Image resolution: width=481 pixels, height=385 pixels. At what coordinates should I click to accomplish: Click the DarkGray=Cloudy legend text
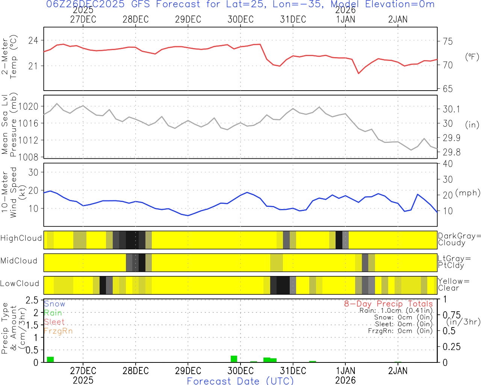(459, 239)
